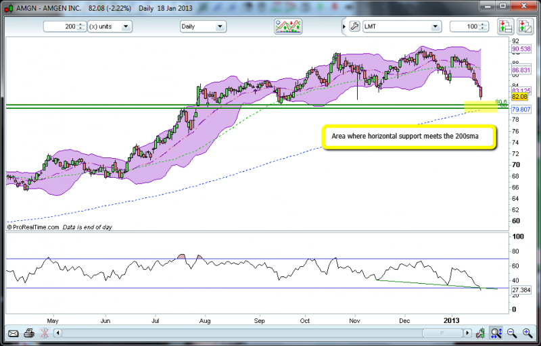541x346 pixels.
Task: Click the zoom out magnifier icon
Action: (x=512, y=333)
